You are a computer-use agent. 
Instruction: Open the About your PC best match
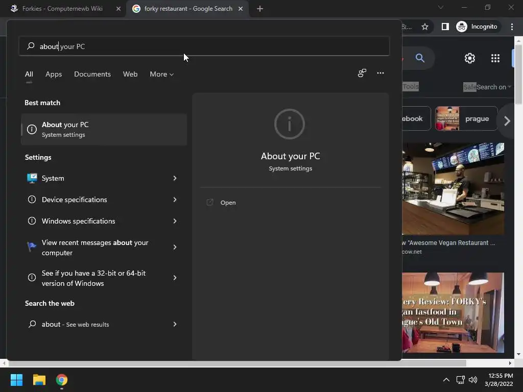104,129
